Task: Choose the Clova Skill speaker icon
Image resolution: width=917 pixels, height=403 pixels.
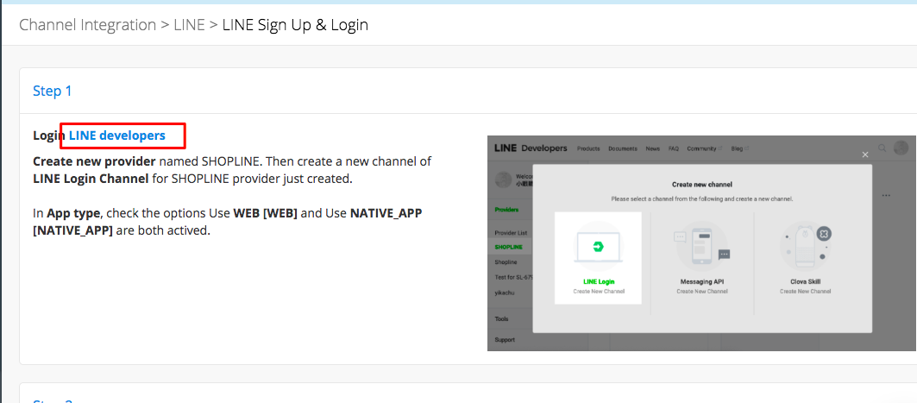Action: [806, 246]
